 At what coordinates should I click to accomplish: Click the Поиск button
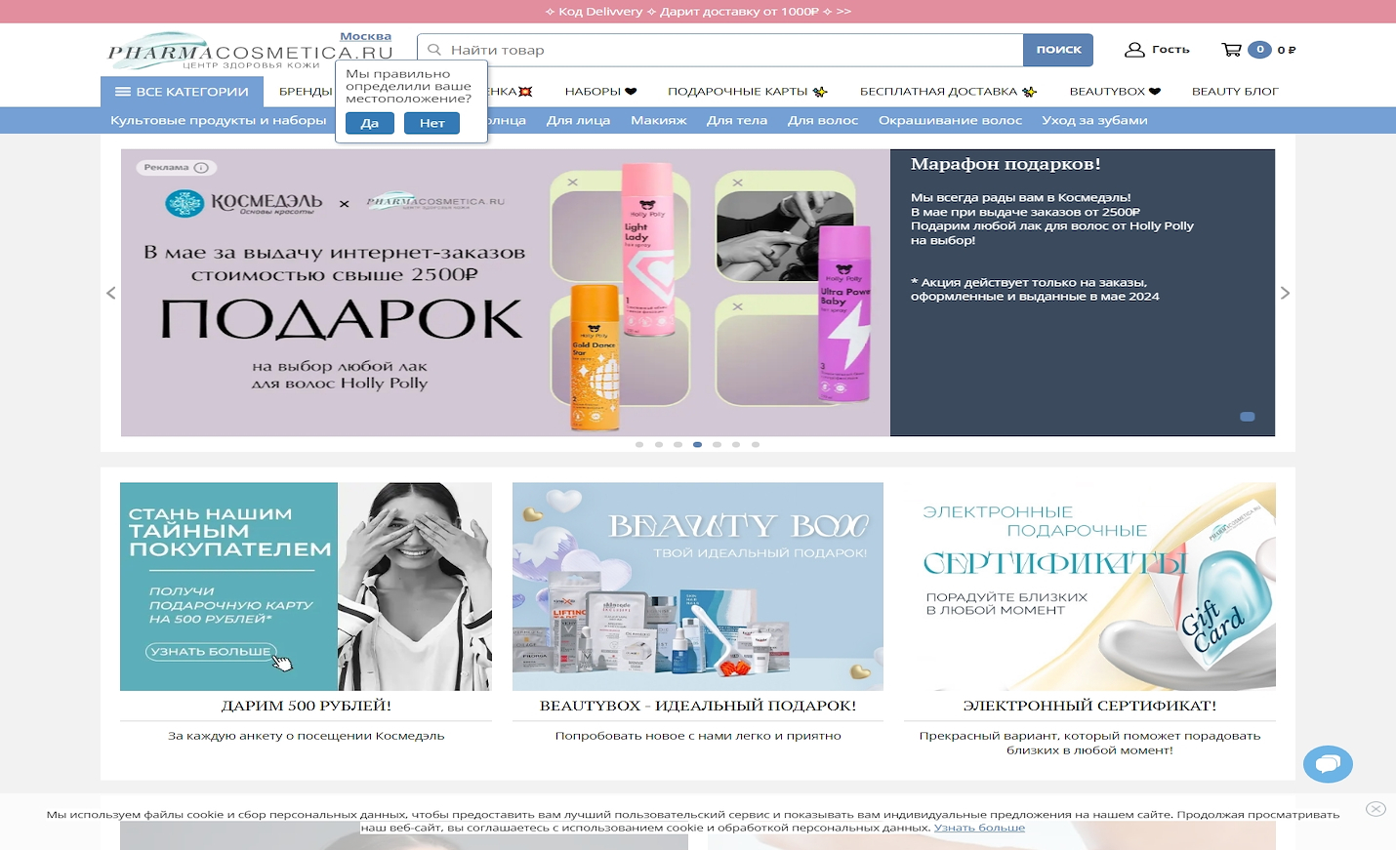(x=1058, y=50)
